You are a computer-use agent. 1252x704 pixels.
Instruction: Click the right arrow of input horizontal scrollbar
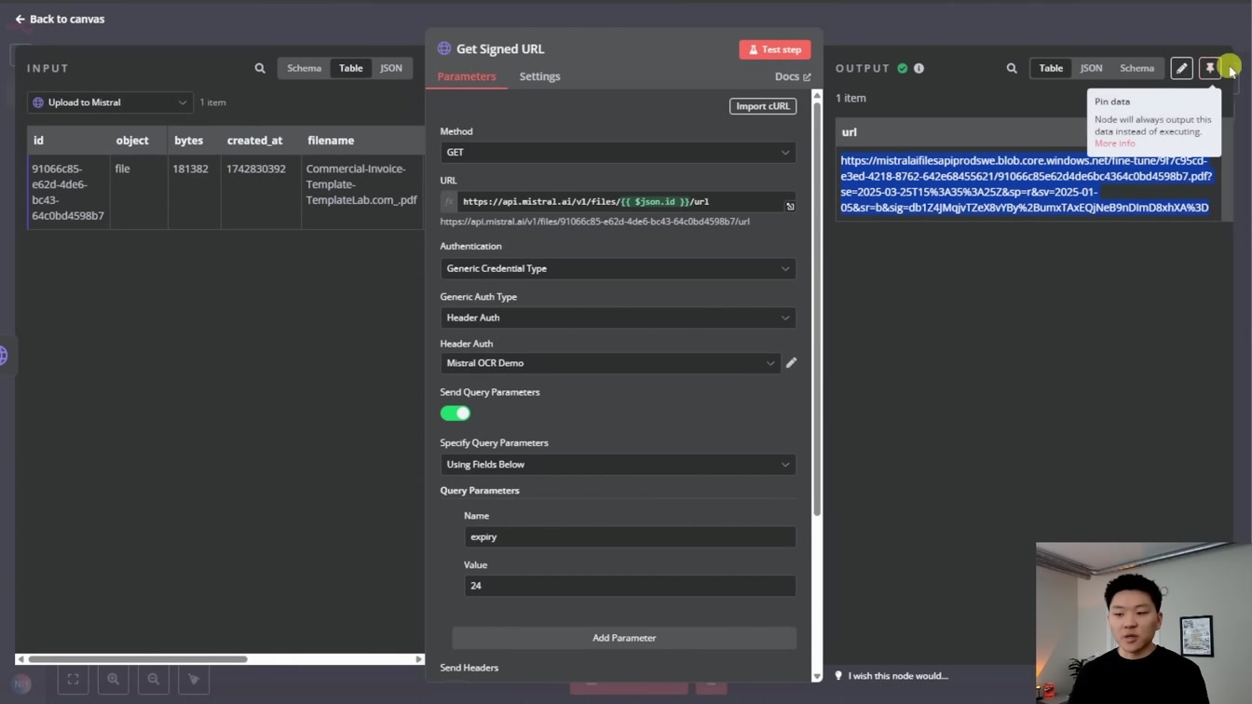pyautogui.click(x=419, y=659)
